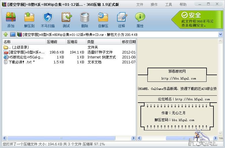This screenshot has width=225, height=148.
Task: Open the 帮助 menu
Action: pyautogui.click(x=183, y=4)
